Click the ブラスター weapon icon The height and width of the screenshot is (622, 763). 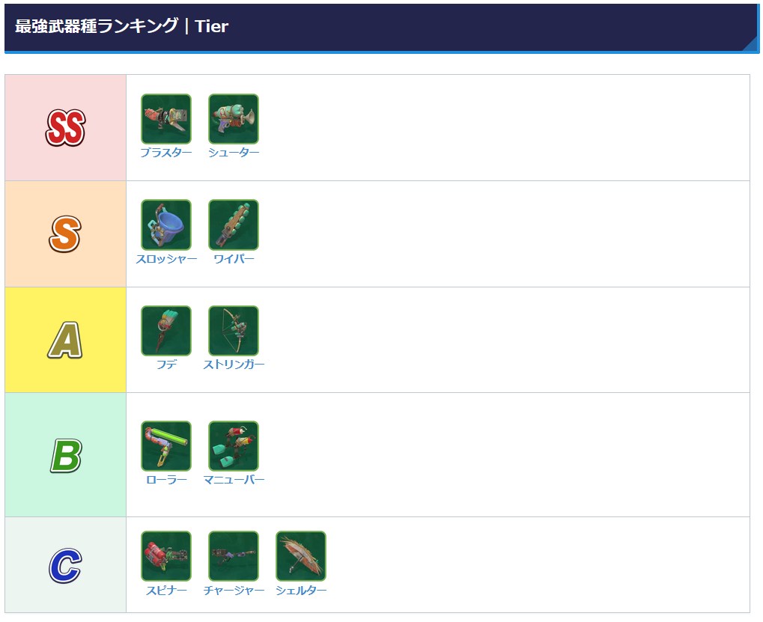(x=166, y=119)
